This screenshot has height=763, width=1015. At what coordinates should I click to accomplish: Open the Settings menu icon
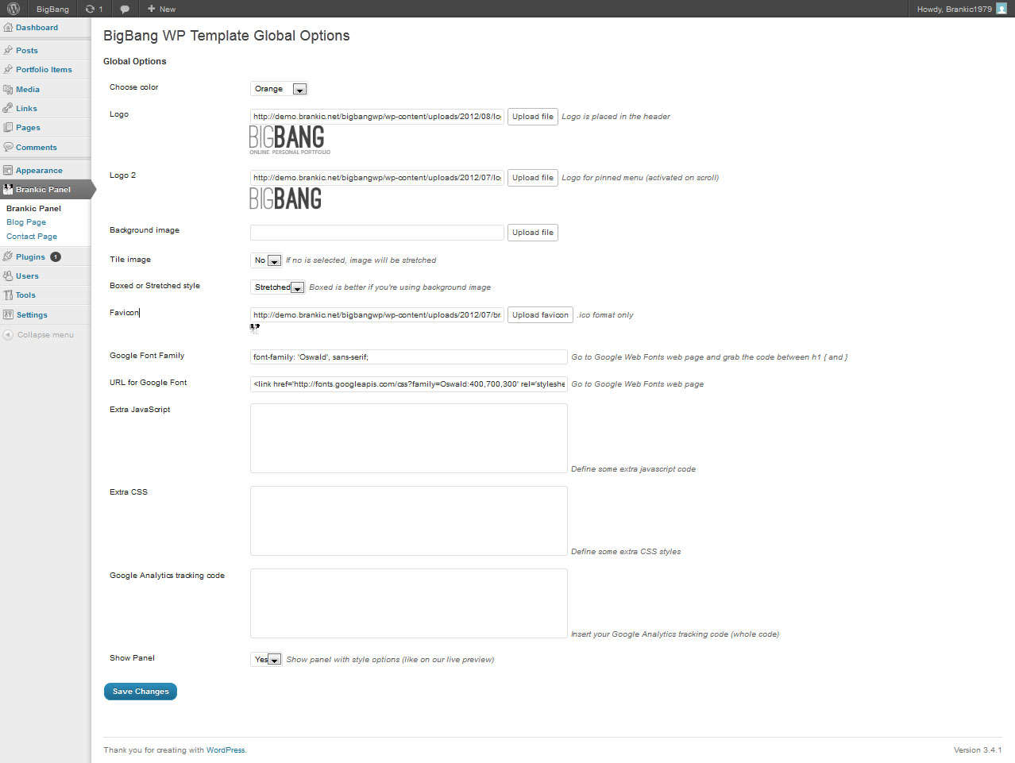pos(8,315)
